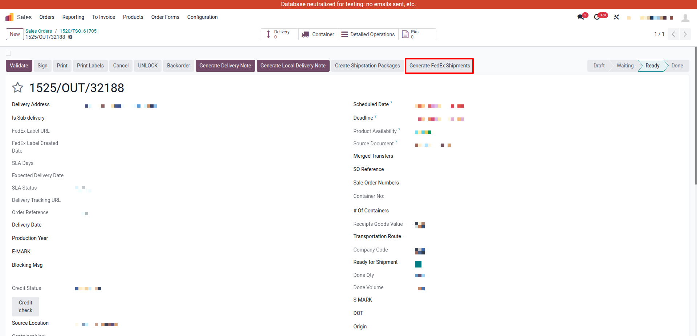Click the 1 / 1 pager counter

point(659,34)
